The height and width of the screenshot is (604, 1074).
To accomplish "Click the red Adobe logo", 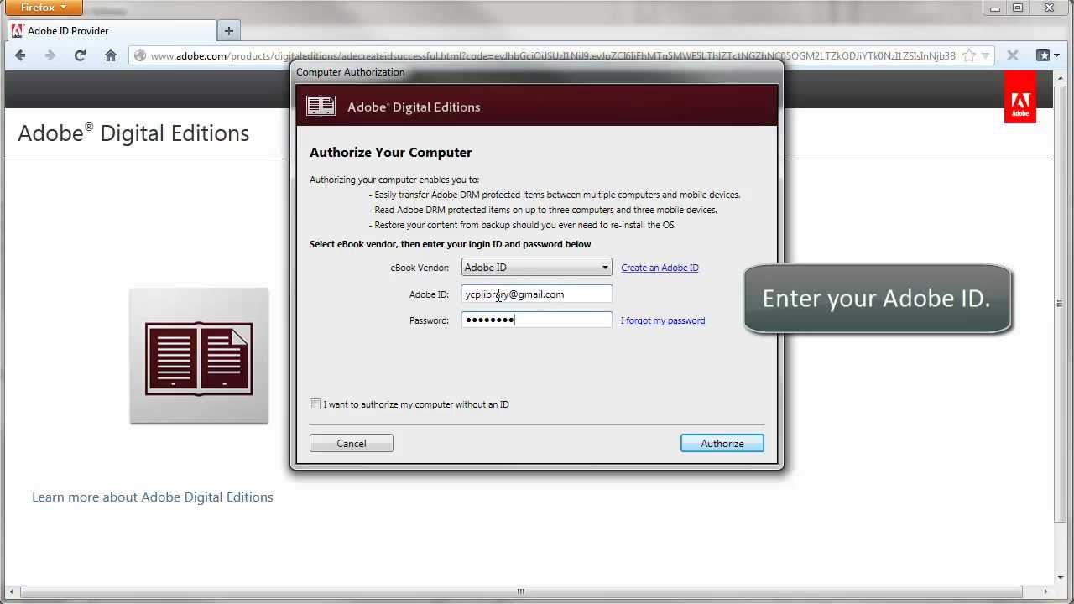I will [1020, 97].
